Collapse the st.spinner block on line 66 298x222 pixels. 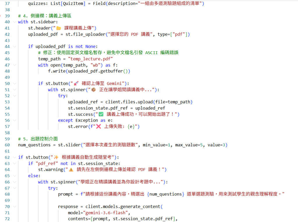pyautogui.click(x=15, y=182)
